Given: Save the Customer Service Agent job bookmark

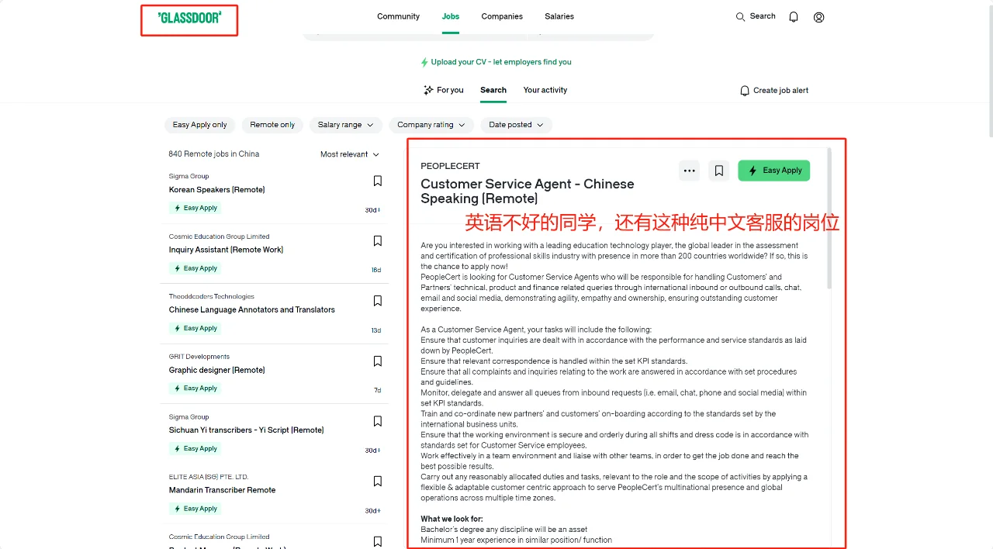Looking at the screenshot, I should tap(719, 171).
